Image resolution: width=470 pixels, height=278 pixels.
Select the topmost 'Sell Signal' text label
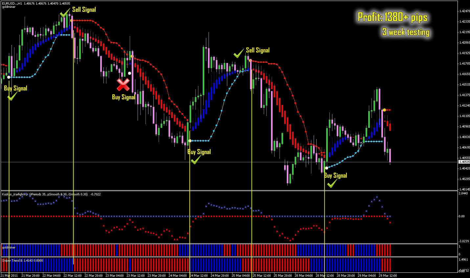click(83, 9)
